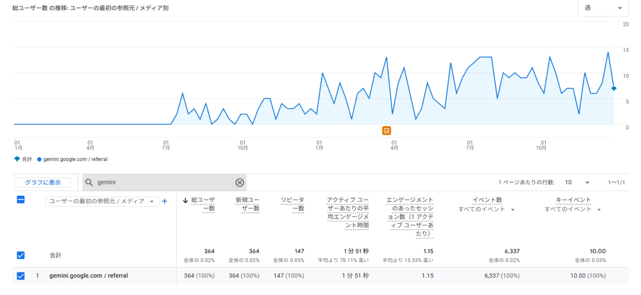
Task: Open the 週 granularity dropdown
Action: (x=603, y=9)
